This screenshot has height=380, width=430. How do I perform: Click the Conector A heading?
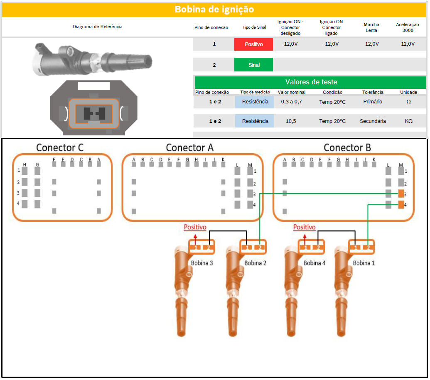coord(190,147)
